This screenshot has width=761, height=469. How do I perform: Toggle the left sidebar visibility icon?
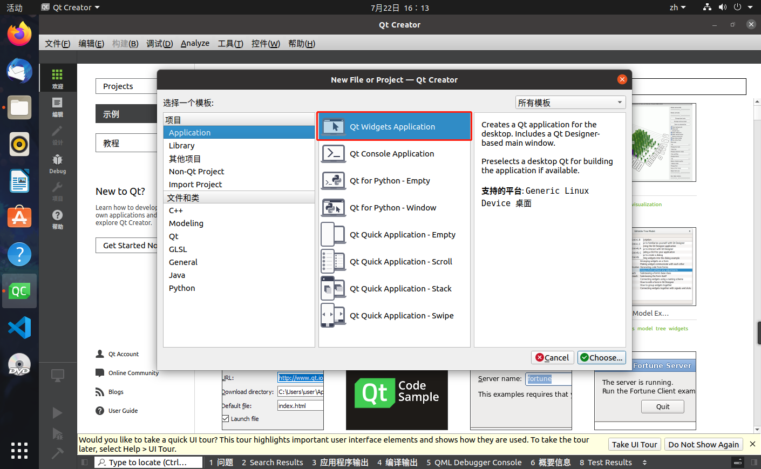tap(84, 462)
